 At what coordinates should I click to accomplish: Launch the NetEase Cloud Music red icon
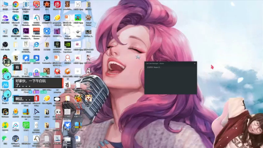click(57, 5)
